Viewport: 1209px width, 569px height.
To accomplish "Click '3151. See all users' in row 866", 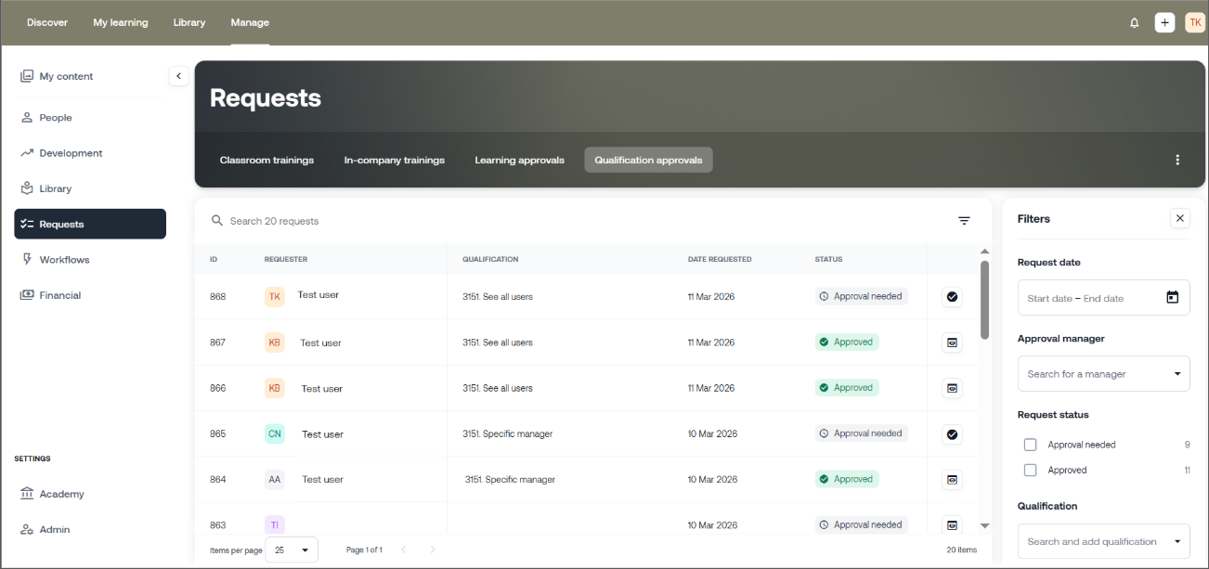I will 498,388.
